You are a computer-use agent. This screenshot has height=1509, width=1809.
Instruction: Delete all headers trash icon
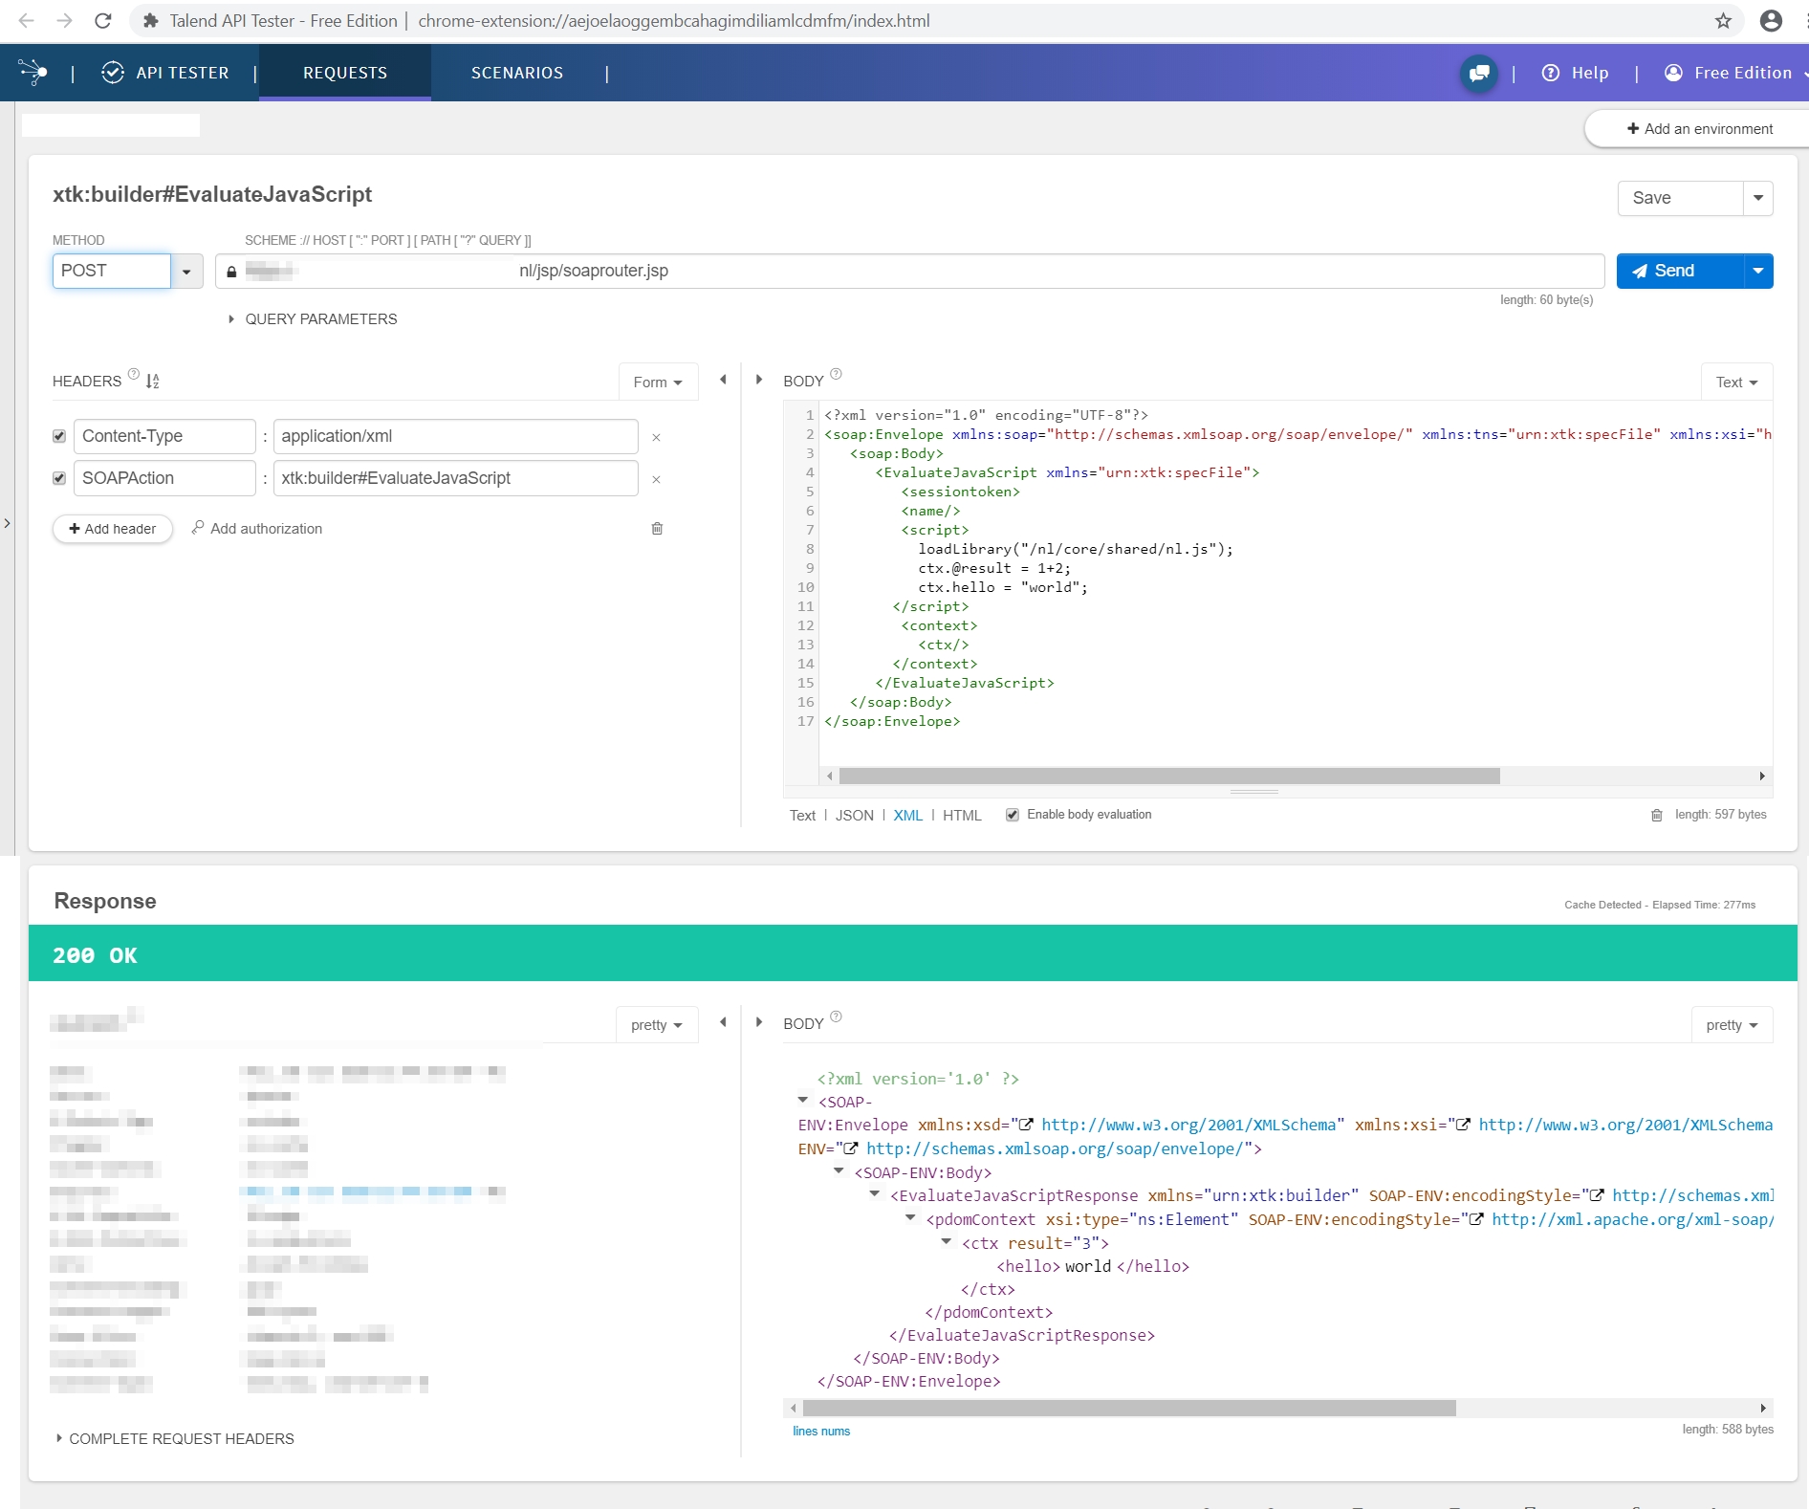[657, 529]
